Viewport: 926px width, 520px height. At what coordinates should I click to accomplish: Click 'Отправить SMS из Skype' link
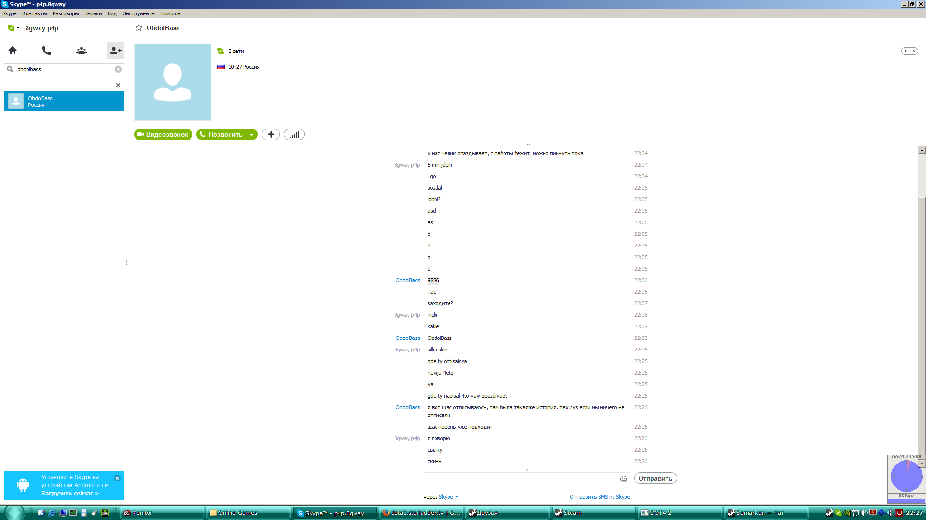click(x=600, y=497)
